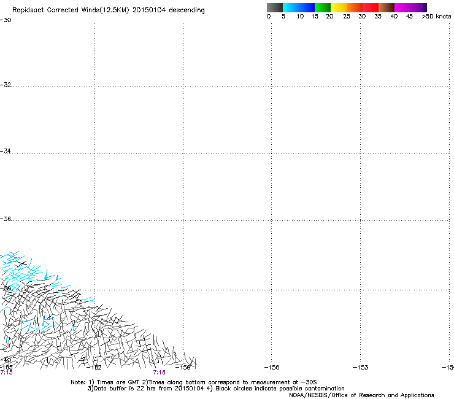Pick the green 15-20 knots color band
The height and width of the screenshot is (399, 454).
323,7
